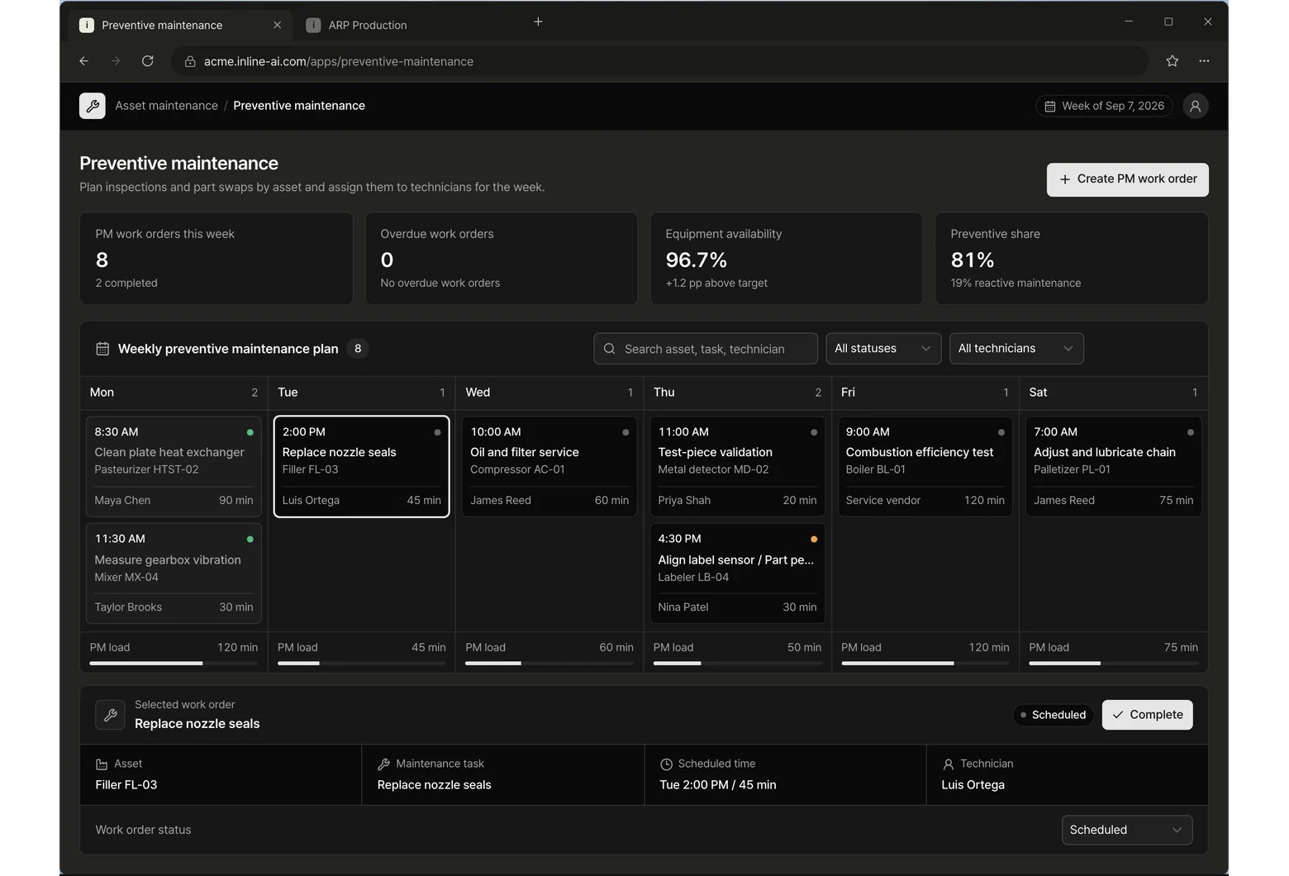Open the Measure gearbox vibration card
Image resolution: width=1289 pixels, height=876 pixels.
174,573
